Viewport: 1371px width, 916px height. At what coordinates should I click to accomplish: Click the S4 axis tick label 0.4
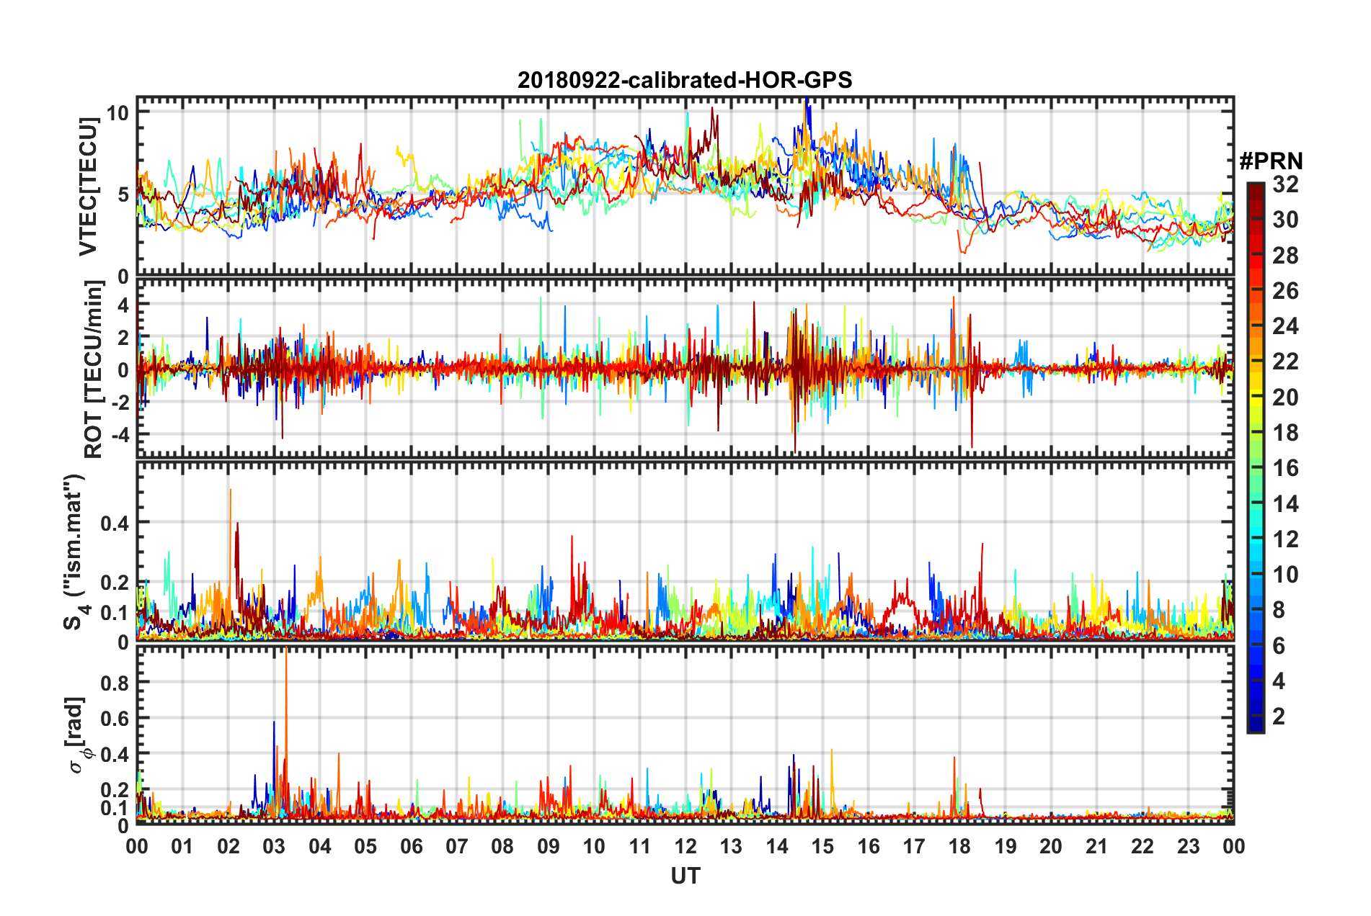click(x=115, y=523)
